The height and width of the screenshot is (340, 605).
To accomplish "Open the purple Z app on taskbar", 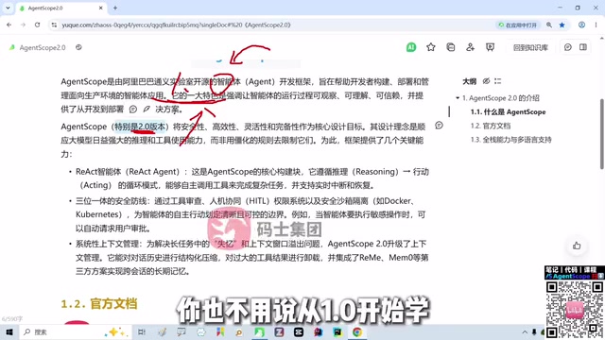I will 279,332.
